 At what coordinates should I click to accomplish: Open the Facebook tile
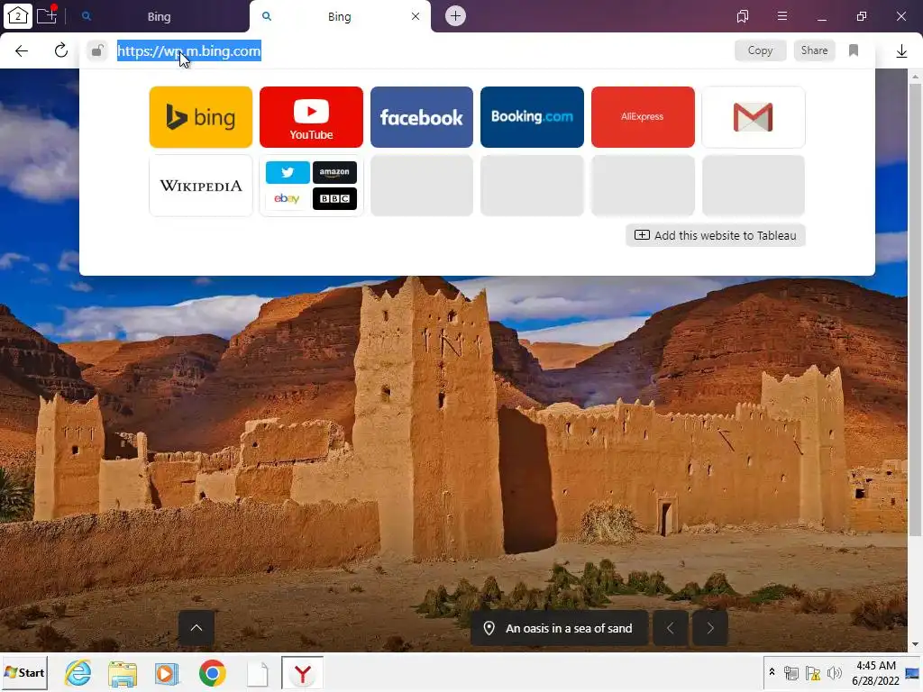pos(422,117)
